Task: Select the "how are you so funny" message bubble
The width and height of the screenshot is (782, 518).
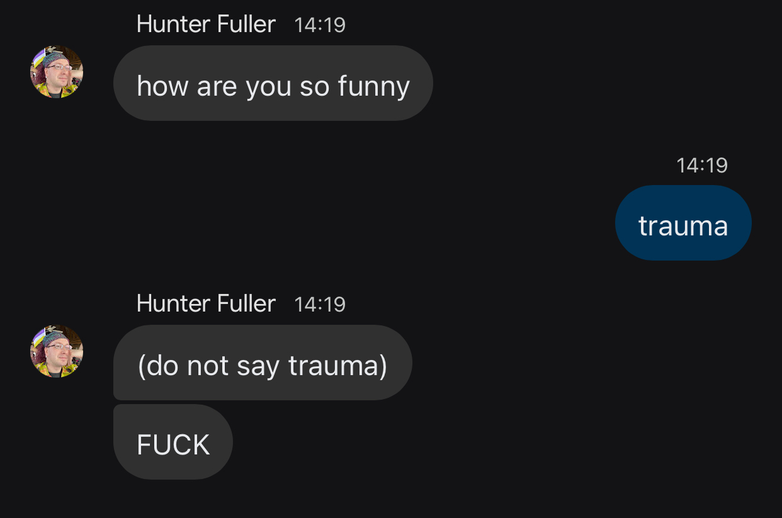Action: point(273,83)
